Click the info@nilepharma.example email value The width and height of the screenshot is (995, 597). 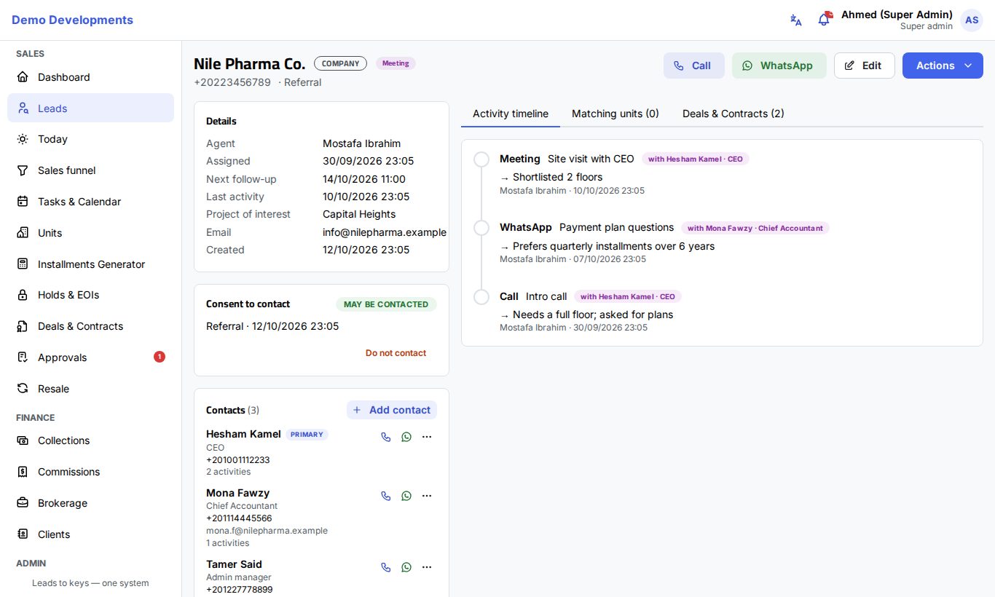[385, 232]
